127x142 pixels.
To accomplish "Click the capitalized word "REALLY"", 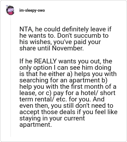I will [45, 61].
